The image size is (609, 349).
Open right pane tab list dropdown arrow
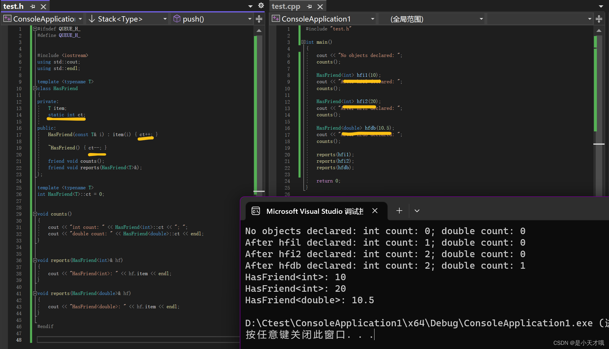[601, 6]
